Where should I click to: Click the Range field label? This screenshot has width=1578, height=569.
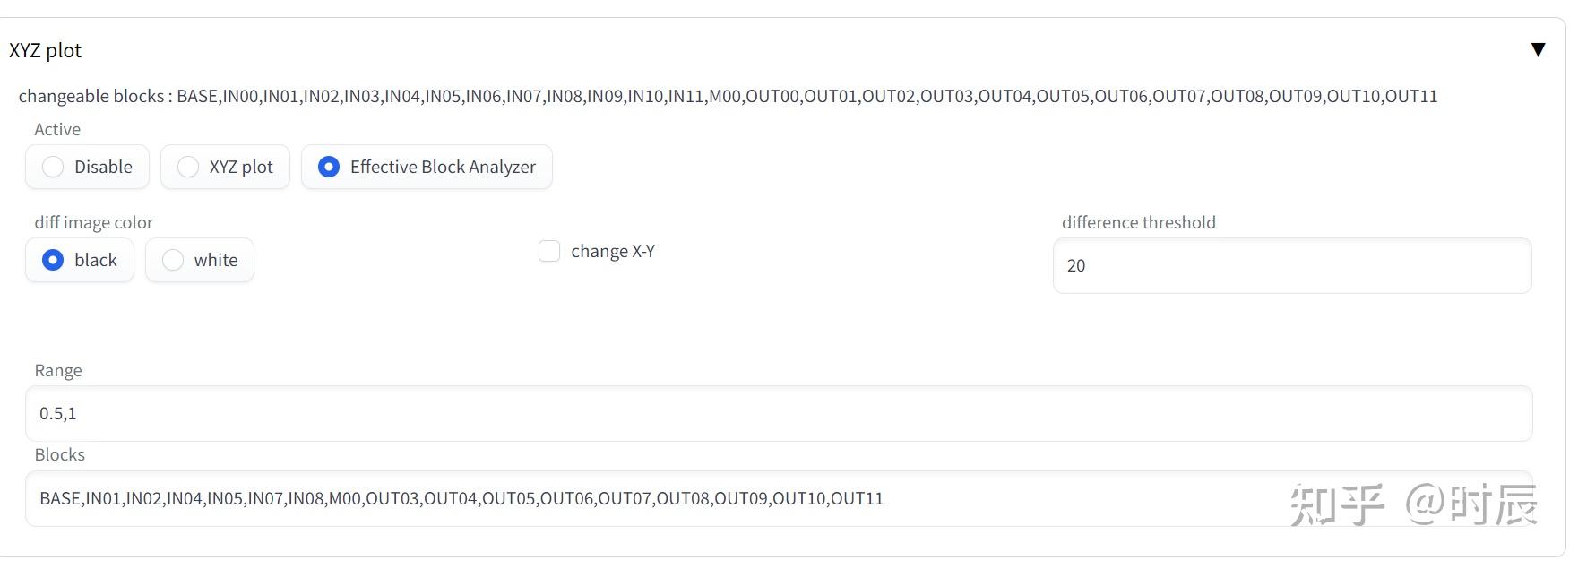coord(58,371)
